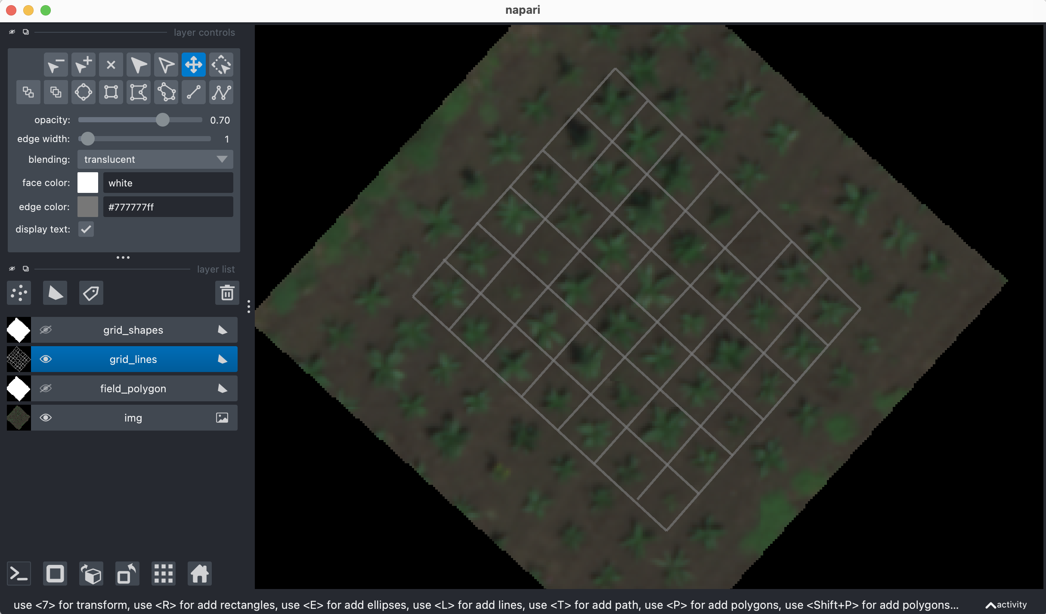This screenshot has height=614, width=1046.
Task: Select the add ellipses tool
Action: point(83,92)
